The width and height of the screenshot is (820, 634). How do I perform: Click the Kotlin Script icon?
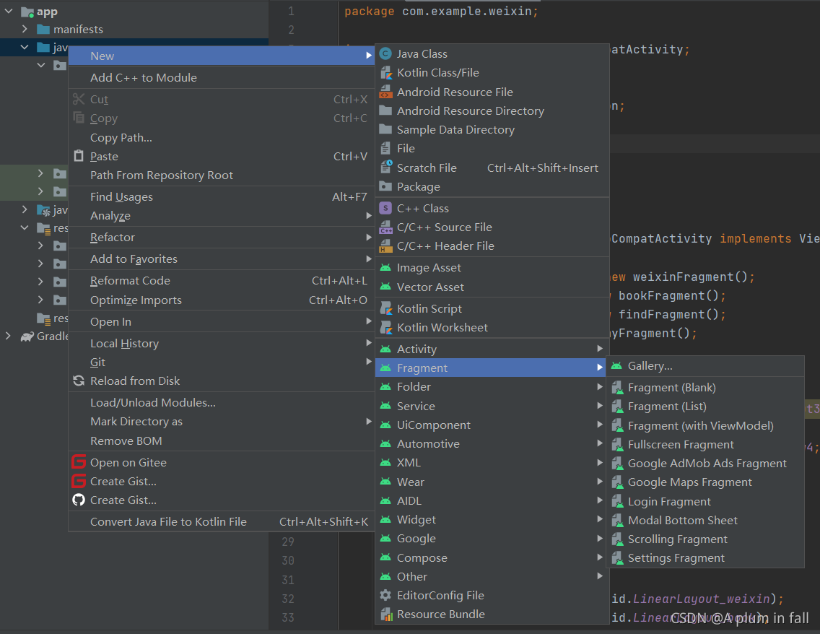click(x=385, y=308)
